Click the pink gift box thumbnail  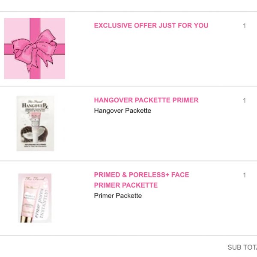pyautogui.click(x=35, y=49)
